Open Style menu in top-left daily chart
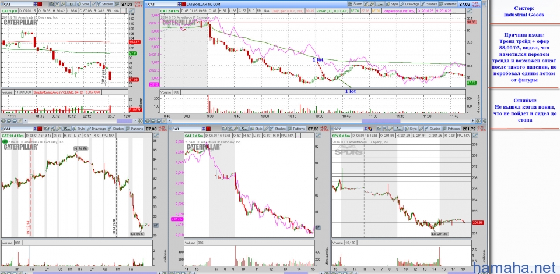 (83, 4)
